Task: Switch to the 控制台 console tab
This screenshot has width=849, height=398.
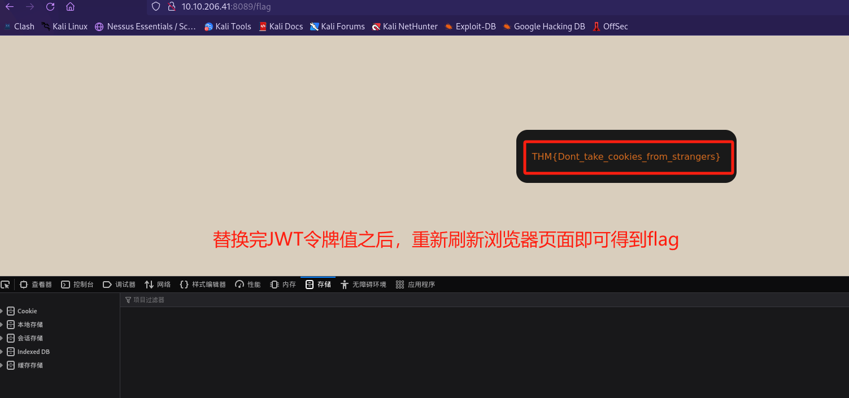Action: pos(77,285)
